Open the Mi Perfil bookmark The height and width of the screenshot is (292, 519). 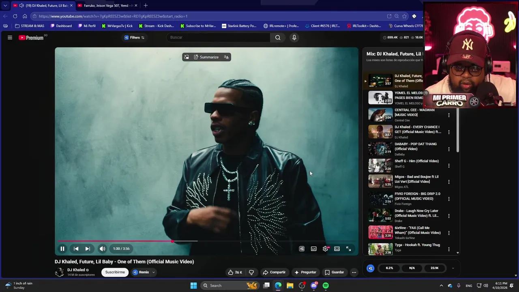click(x=87, y=26)
